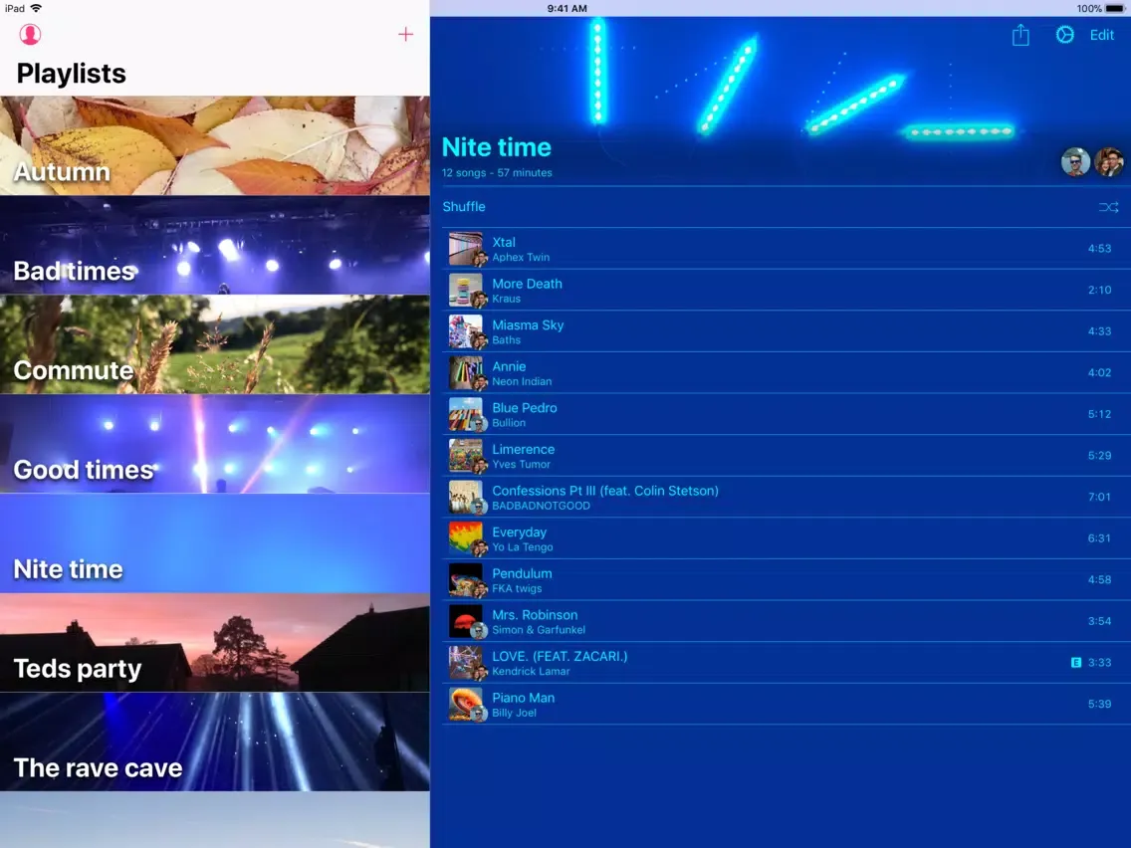
Task: Tap the More Death album artwork
Action: coord(466,290)
